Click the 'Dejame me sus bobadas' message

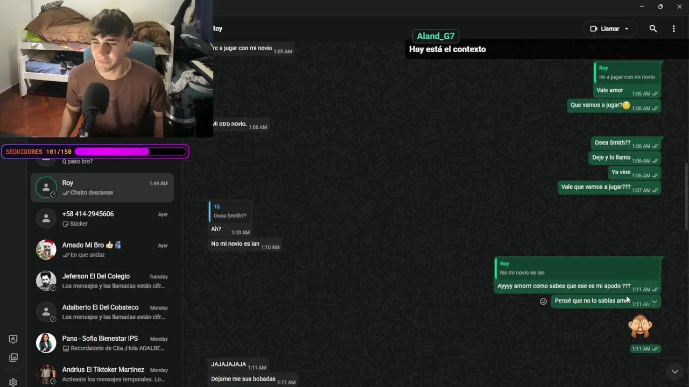point(252,379)
